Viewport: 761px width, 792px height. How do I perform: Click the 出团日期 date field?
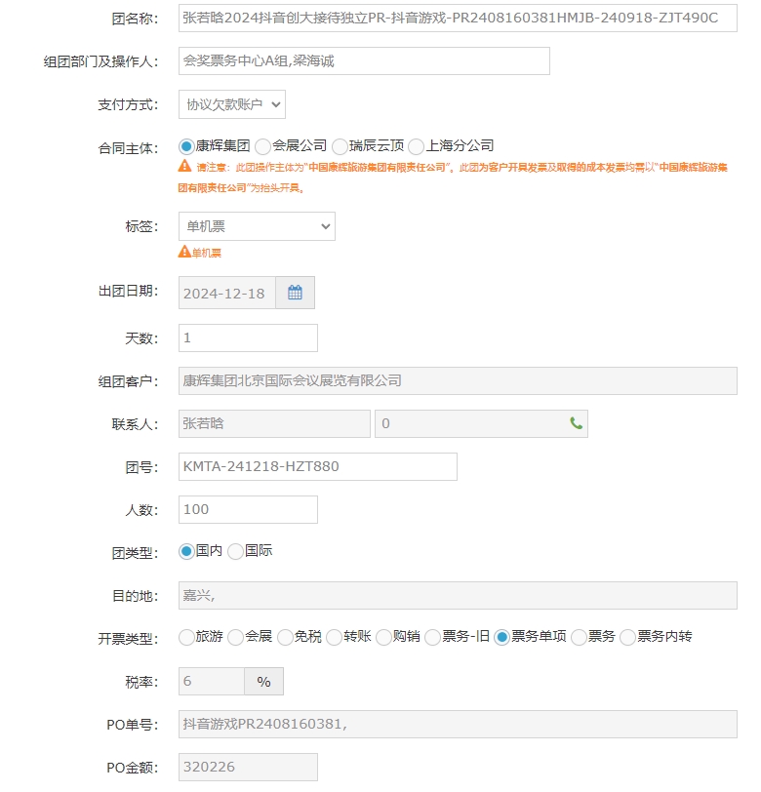tap(226, 293)
